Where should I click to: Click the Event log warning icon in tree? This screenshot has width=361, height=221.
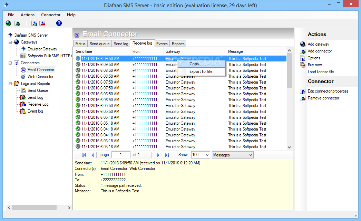(23, 111)
